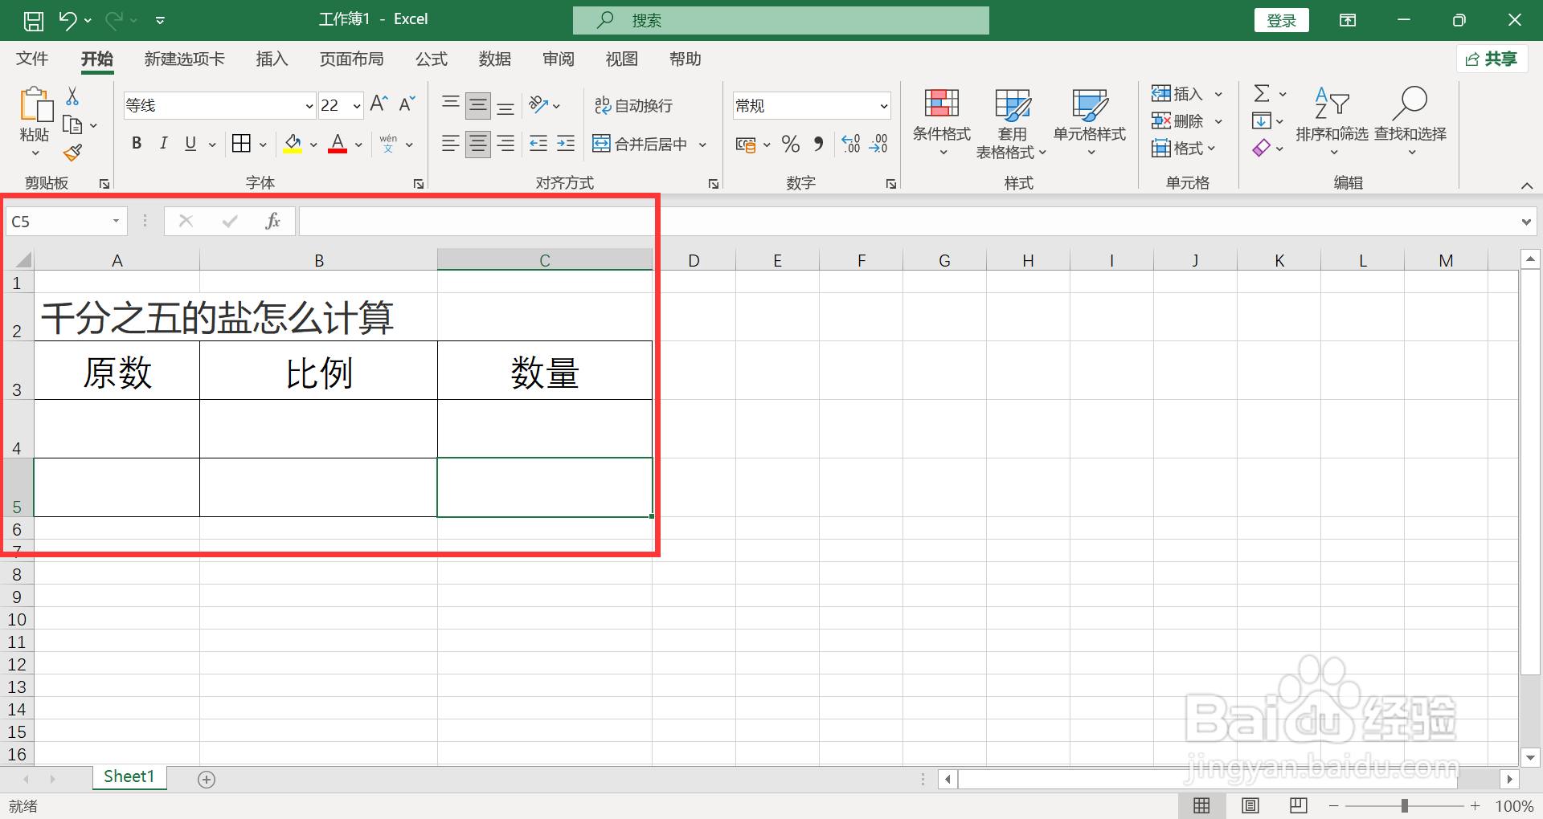
Task: Expand the Paste options arrow
Action: tap(35, 153)
